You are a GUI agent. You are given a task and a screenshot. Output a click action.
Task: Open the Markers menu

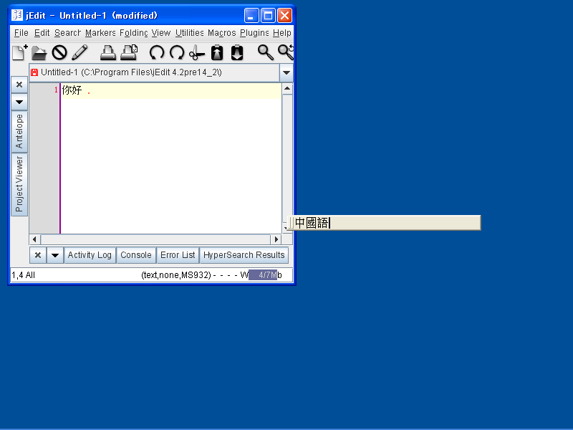tap(100, 33)
